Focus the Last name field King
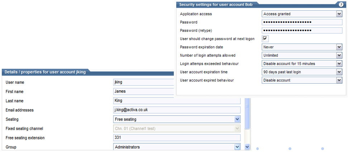 177,101
